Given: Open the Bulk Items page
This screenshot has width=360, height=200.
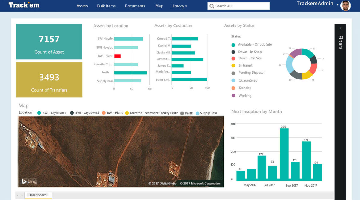Looking at the screenshot, I should 106,6.
